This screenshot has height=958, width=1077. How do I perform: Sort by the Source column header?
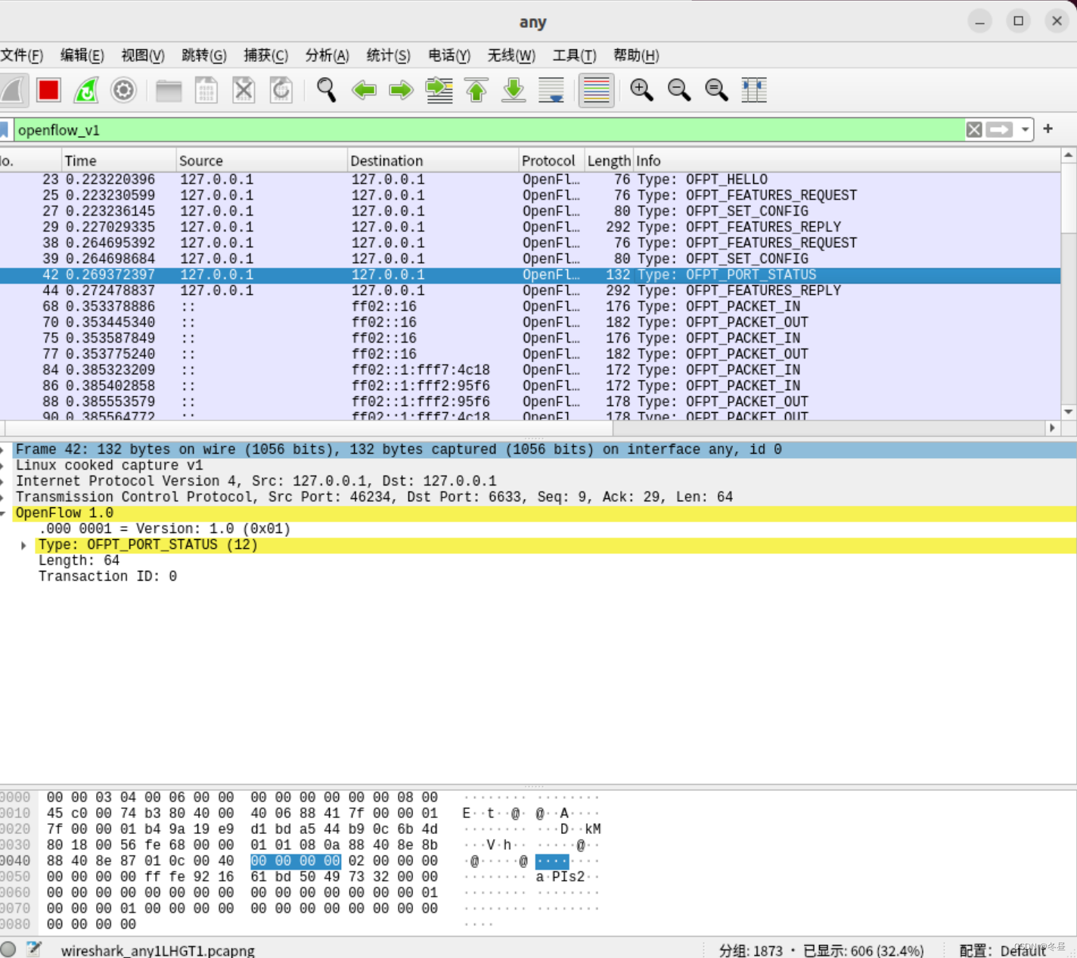pyautogui.click(x=262, y=160)
